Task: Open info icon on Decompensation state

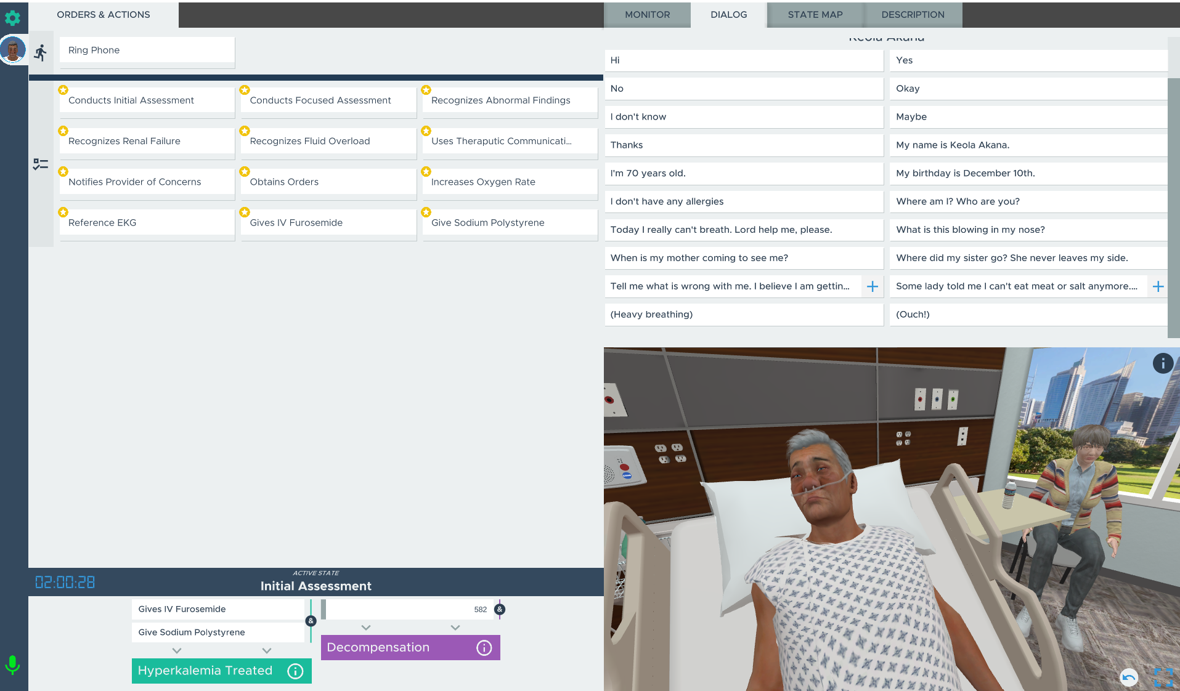Action: pyautogui.click(x=484, y=648)
